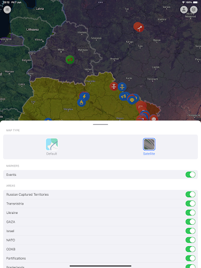Open the red skull marker at map bottom
The height and width of the screenshot is (268, 201).
(x=154, y=118)
